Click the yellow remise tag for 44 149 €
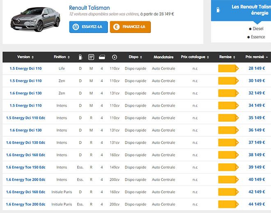 [228, 204]
